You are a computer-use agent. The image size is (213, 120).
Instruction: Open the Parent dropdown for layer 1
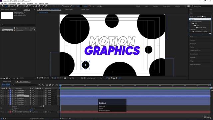[x=52, y=90]
